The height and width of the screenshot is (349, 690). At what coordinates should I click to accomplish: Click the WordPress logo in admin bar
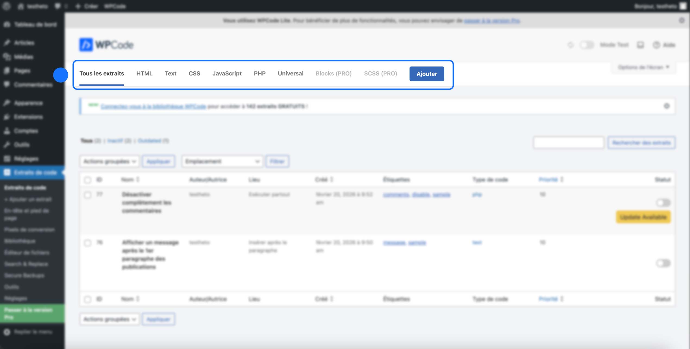click(7, 6)
